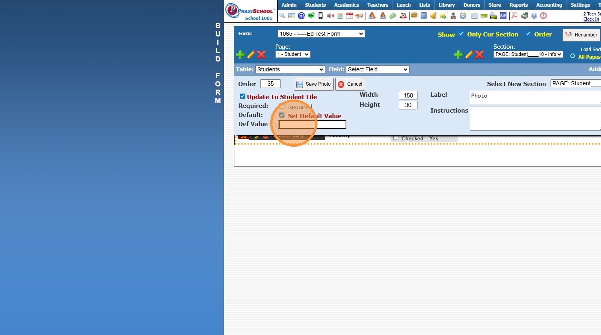The width and height of the screenshot is (601, 335).
Task: Click the mobile phone icon
Action: (321, 16)
